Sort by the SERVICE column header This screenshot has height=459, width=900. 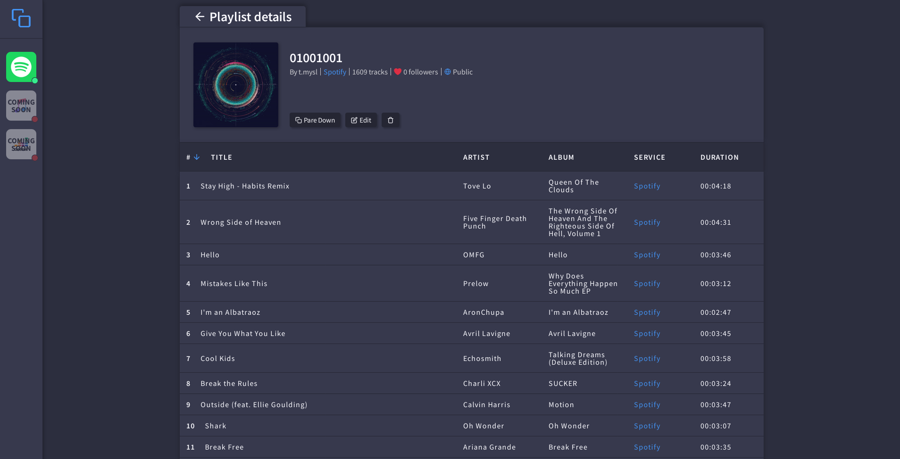click(649, 157)
